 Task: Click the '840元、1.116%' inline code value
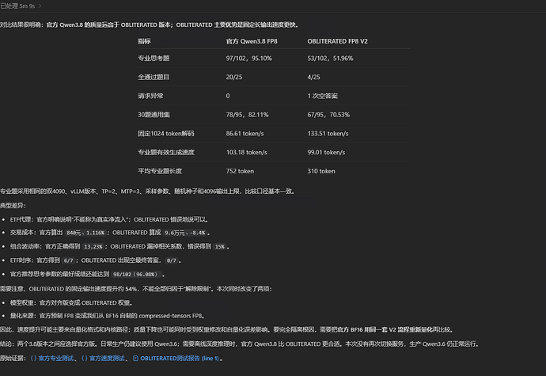pos(85,233)
